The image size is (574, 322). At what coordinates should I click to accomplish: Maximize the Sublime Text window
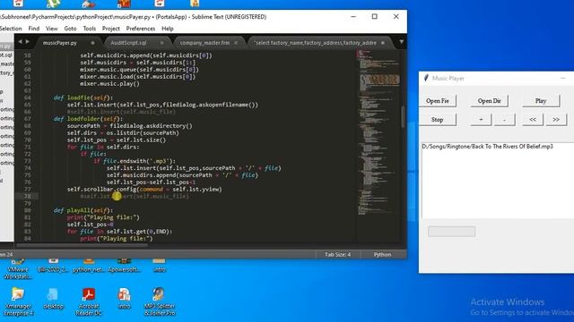pyautogui.click(x=375, y=16)
